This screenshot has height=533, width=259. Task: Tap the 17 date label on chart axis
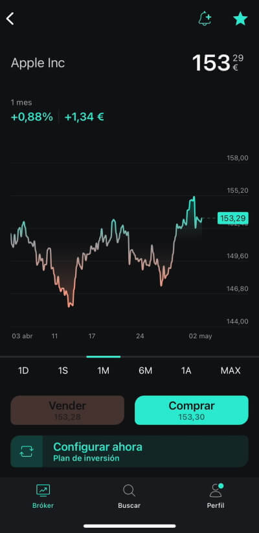tap(92, 336)
